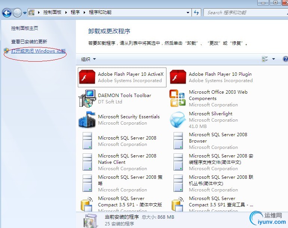Select Microsoft Office 2003 Web Components icon
This screenshot has height=228, width=288.
[x=177, y=98]
